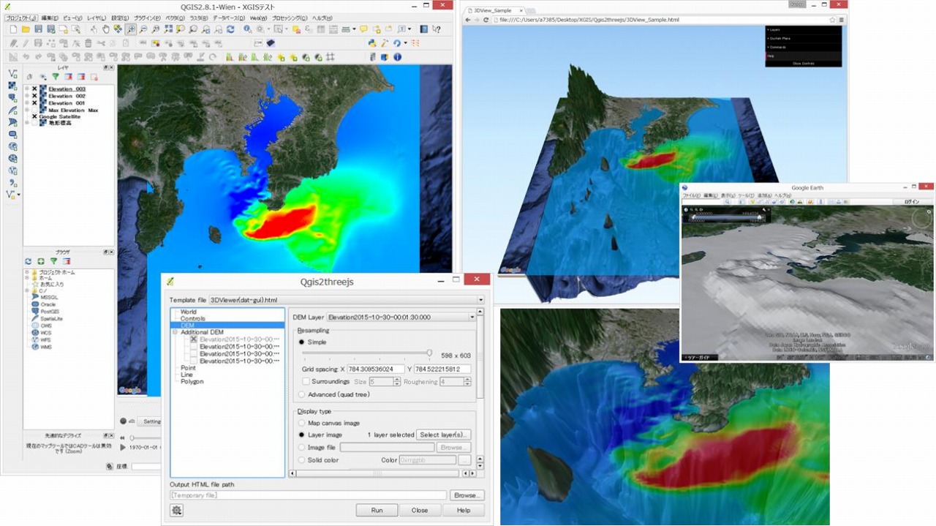Screen dimensions: 936x526
Task: Toggle visibility of Elevation 001 layer
Action: pyautogui.click(x=34, y=103)
